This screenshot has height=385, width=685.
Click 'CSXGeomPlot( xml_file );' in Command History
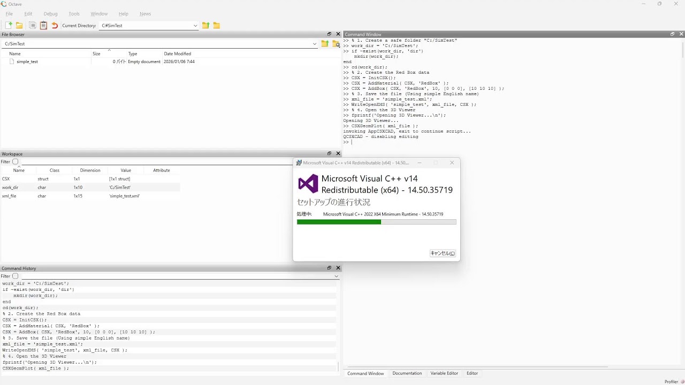pyautogui.click(x=36, y=368)
